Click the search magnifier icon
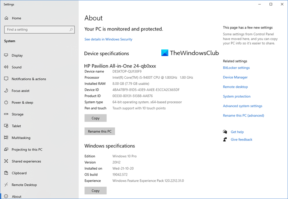The width and height of the screenshot is (288, 199). (71, 29)
